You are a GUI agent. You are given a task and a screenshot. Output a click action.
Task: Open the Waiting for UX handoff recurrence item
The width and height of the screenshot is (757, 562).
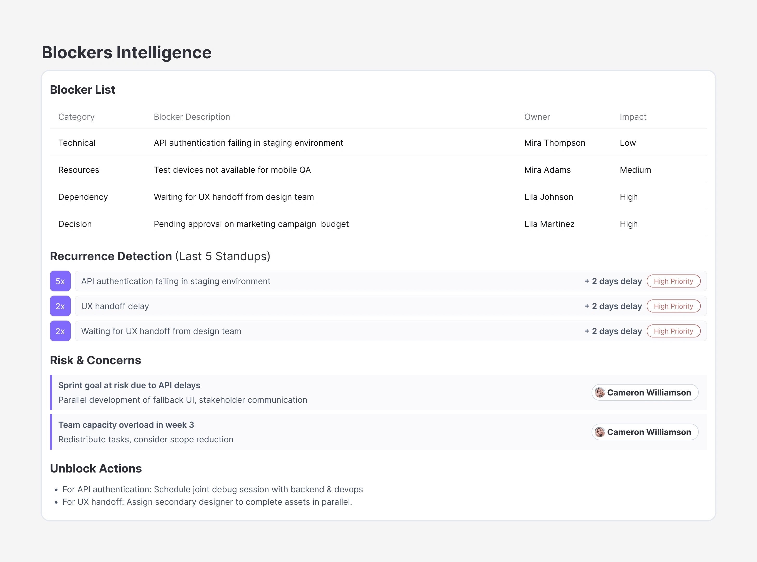[391, 331]
